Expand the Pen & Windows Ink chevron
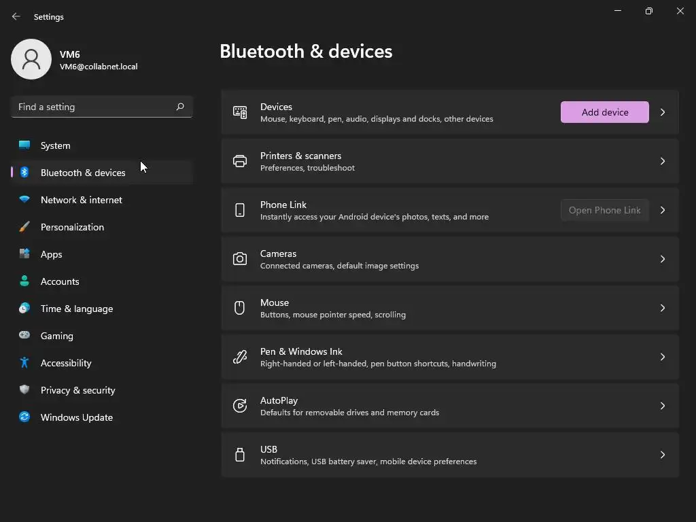 (x=663, y=357)
